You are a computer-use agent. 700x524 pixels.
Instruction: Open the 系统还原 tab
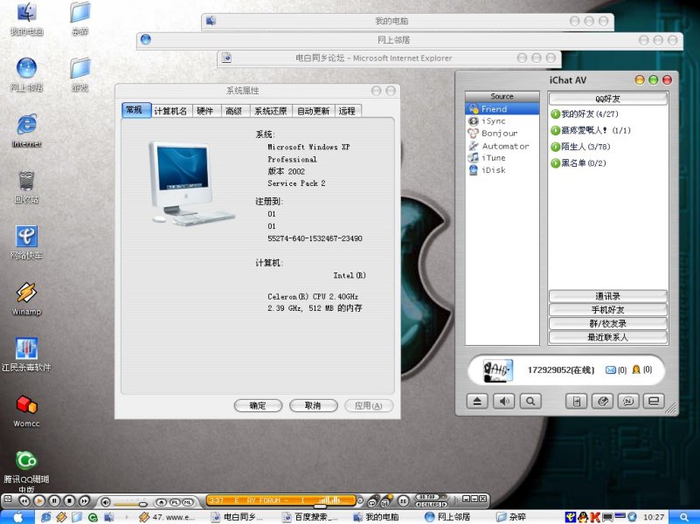(269, 111)
